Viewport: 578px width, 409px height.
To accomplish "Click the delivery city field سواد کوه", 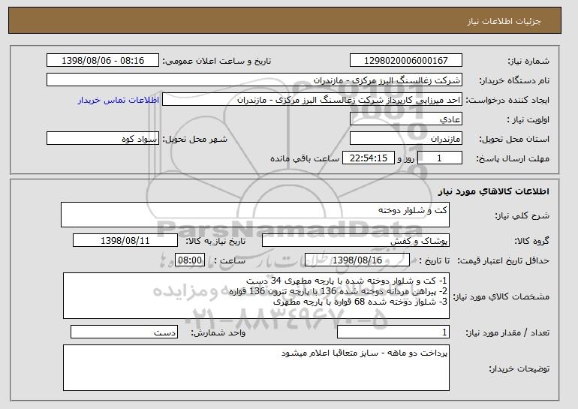I will [103, 139].
